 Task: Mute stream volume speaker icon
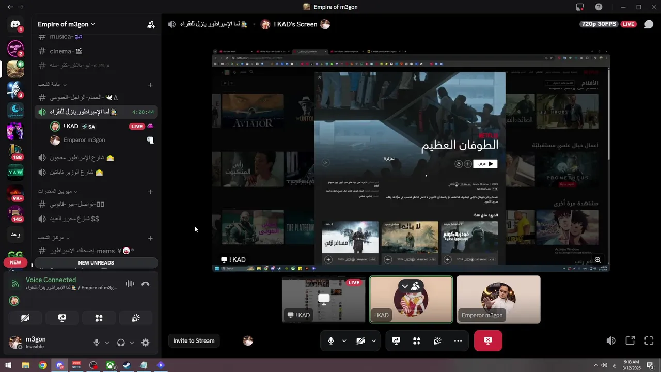coord(611,341)
